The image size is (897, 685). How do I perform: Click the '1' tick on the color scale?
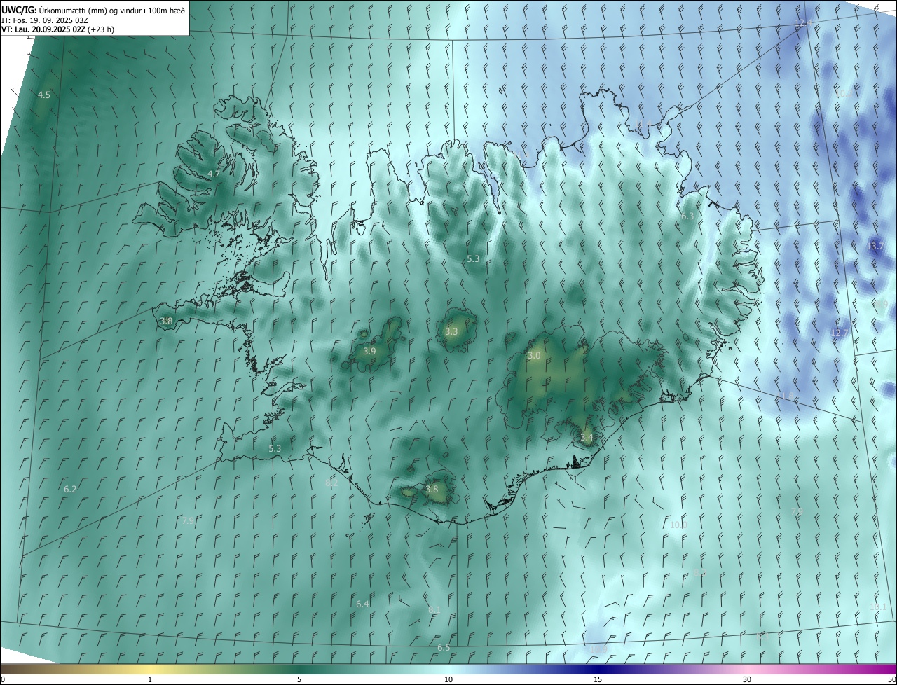150,680
